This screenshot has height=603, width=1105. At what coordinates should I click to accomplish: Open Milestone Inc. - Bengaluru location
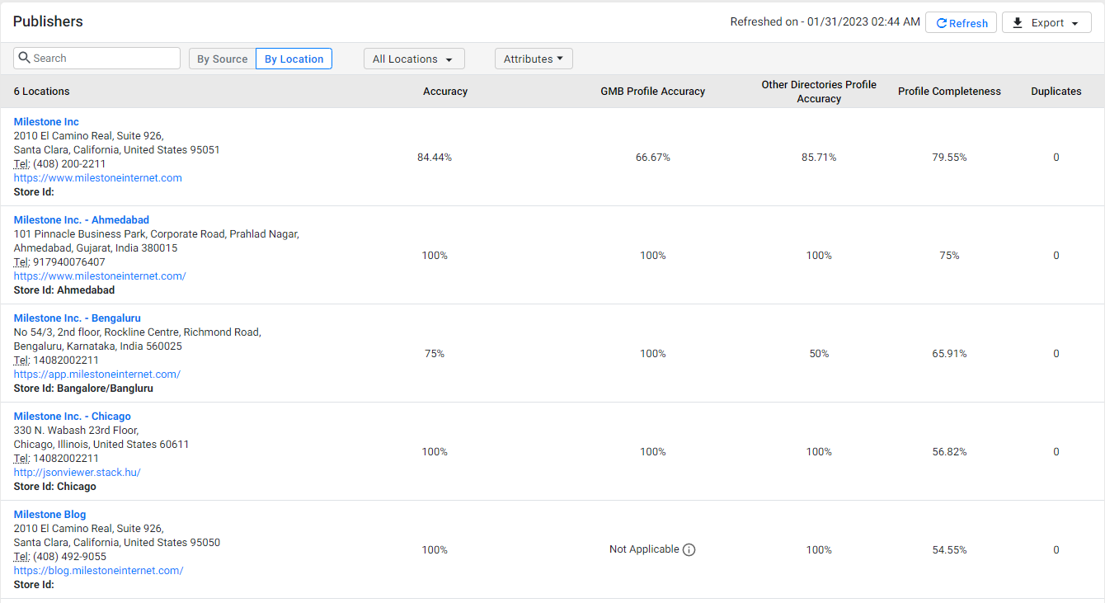click(78, 318)
